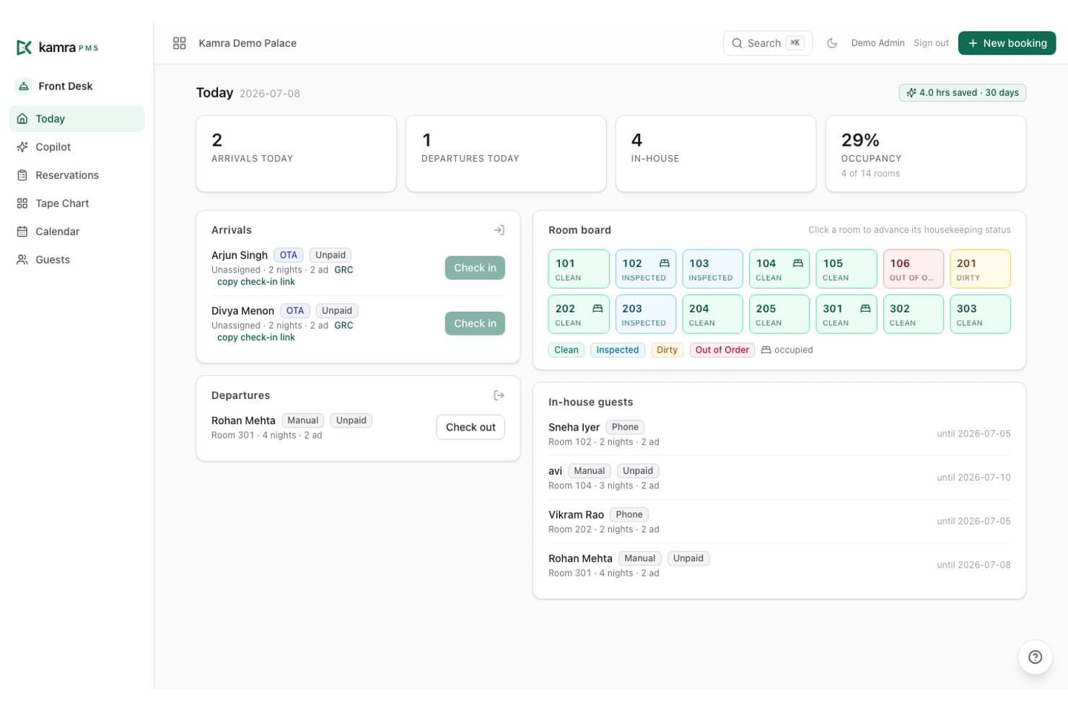Sign out of the account
The height and width of the screenshot is (712, 1068).
pyautogui.click(x=931, y=43)
